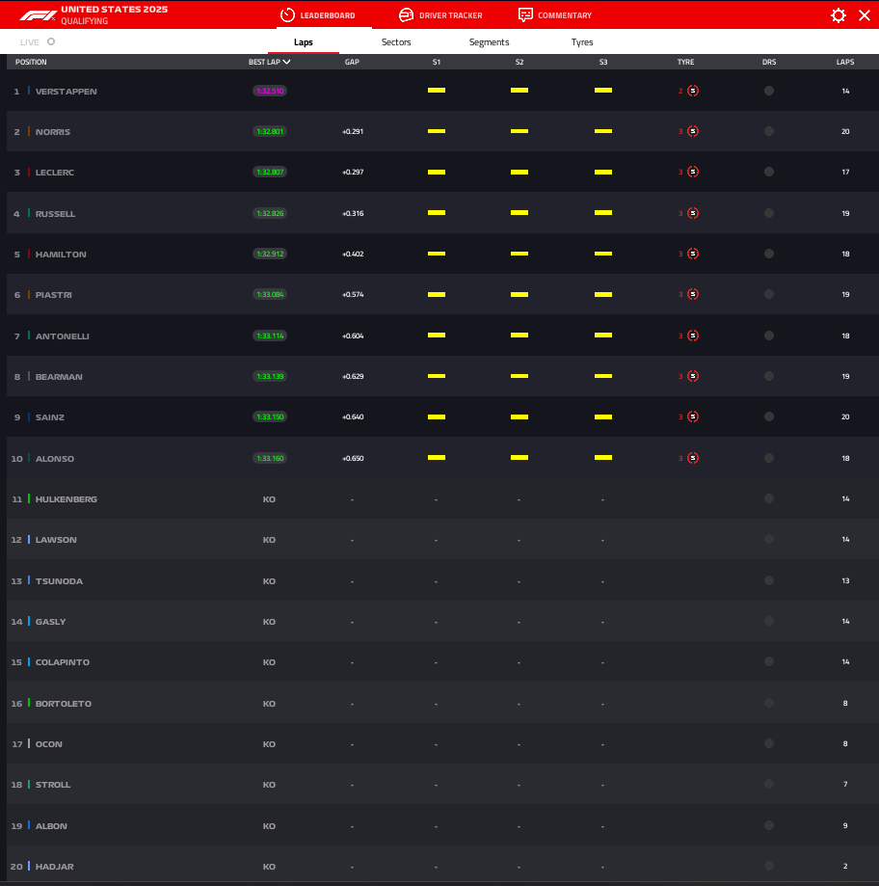879x886 pixels.
Task: Click the POSITION column header
Action: click(x=31, y=62)
